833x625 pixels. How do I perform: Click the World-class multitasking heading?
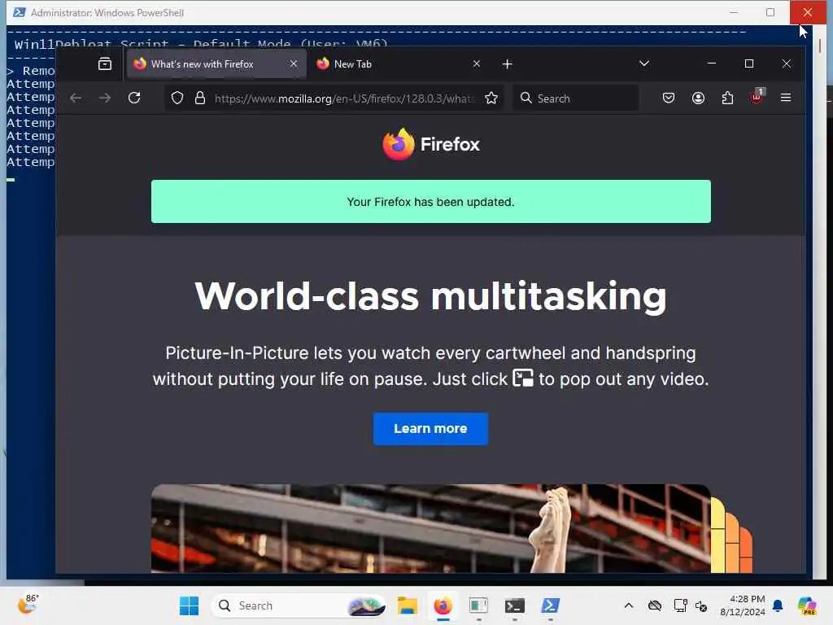coord(431,296)
